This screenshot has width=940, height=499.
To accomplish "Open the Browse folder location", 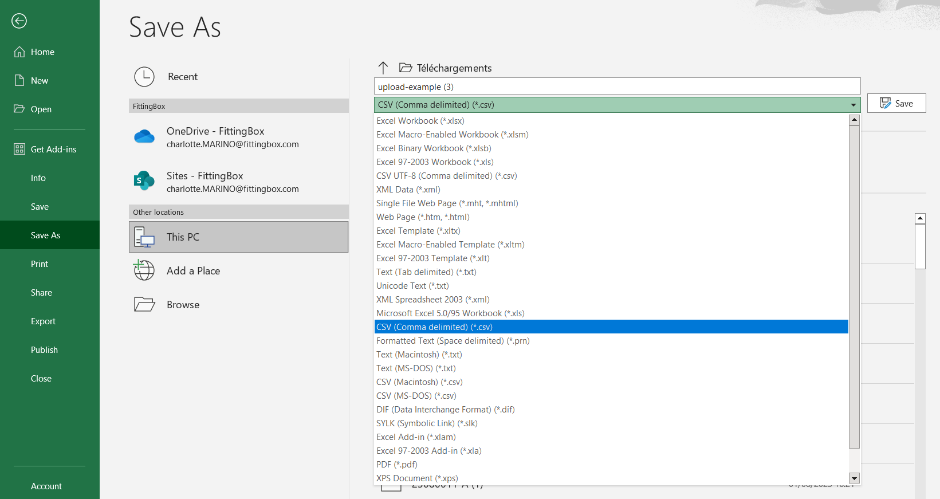I will pos(183,305).
